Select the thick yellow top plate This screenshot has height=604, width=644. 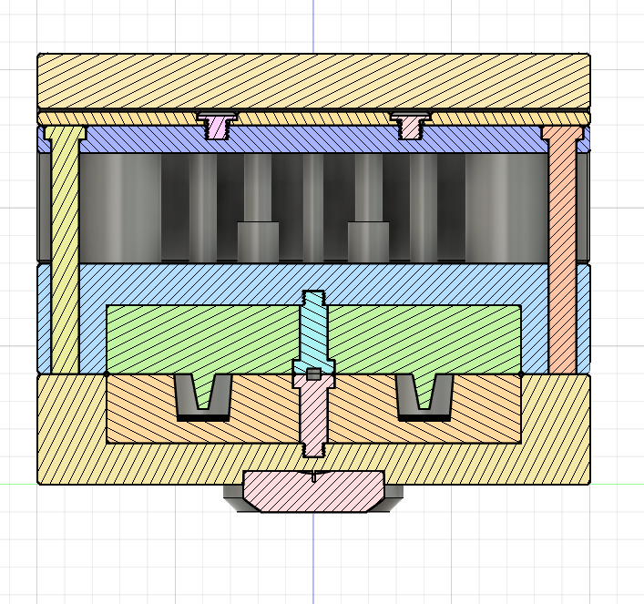pyautogui.click(x=313, y=81)
